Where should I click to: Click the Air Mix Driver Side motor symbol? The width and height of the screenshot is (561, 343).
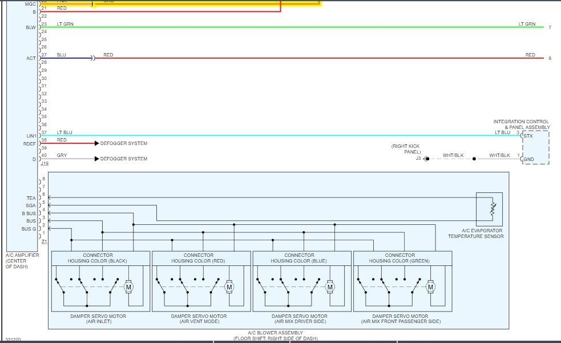(x=330, y=287)
